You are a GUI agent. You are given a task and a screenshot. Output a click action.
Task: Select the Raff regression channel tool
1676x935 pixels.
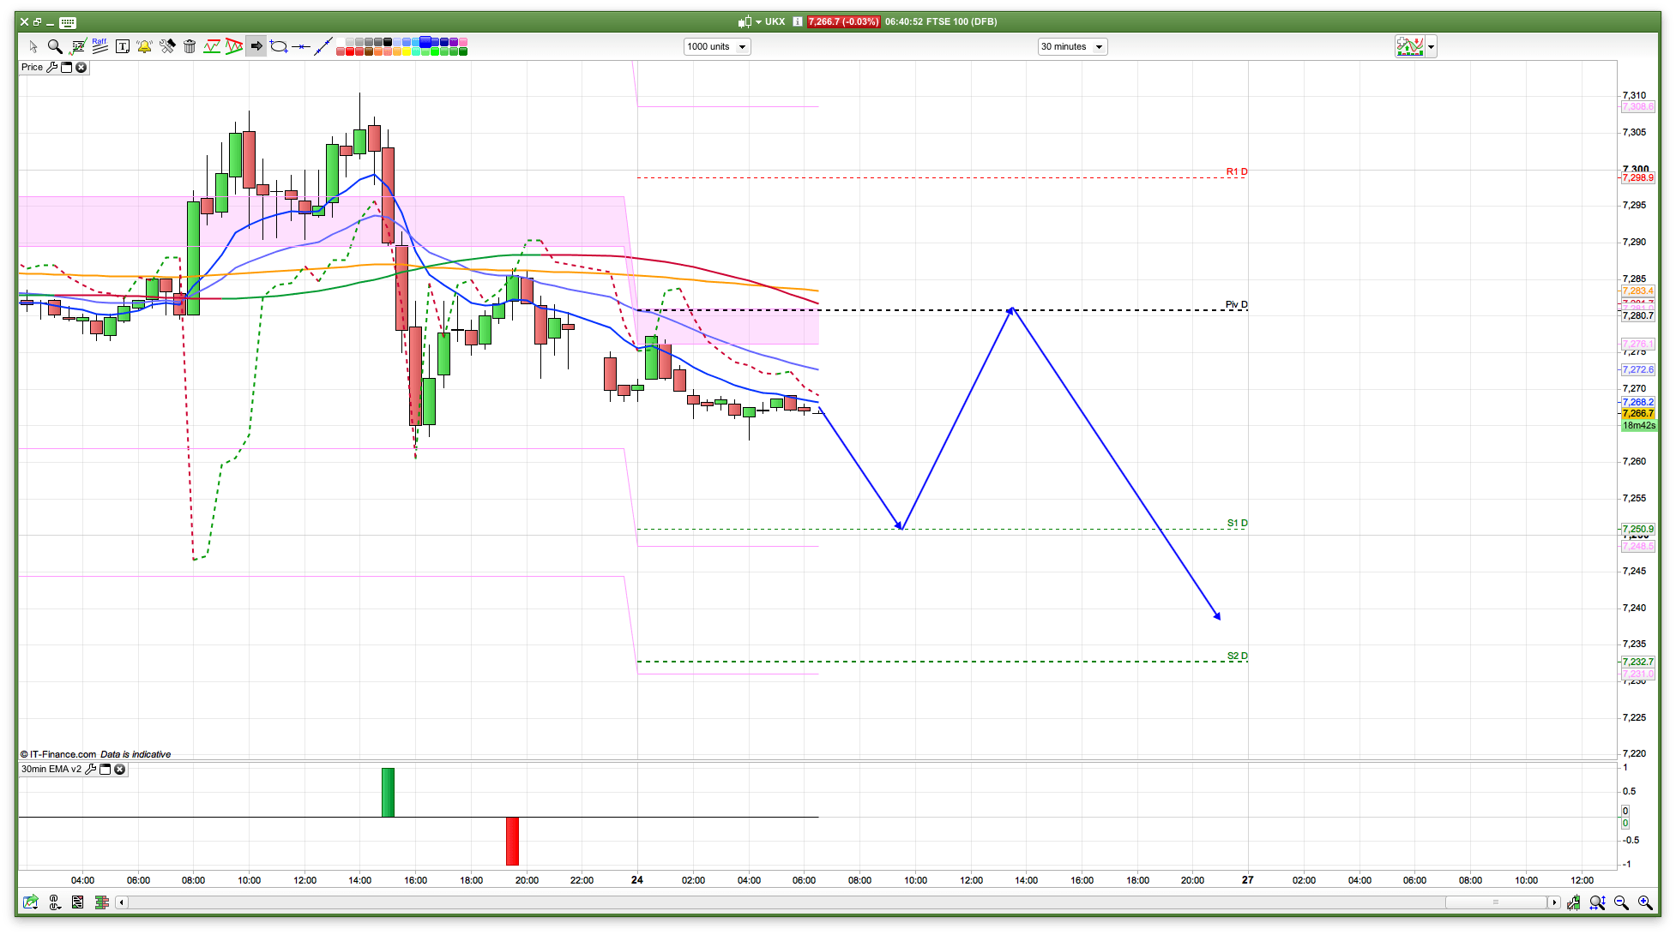(x=100, y=46)
